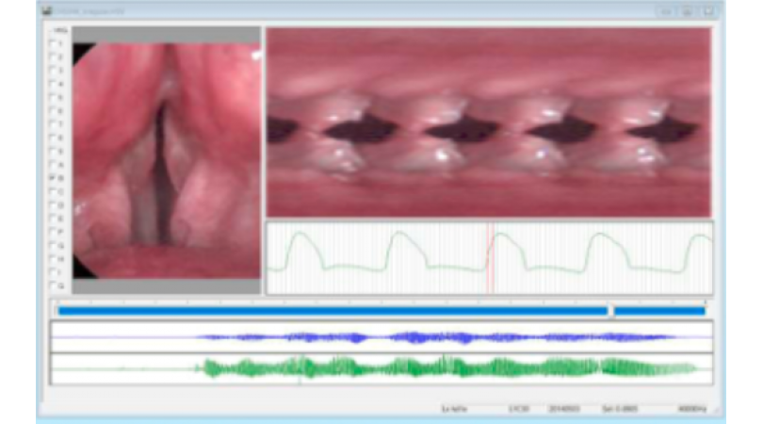This screenshot has height=424, width=763.
Task: Click the kymogram image strip
Action: (488, 122)
